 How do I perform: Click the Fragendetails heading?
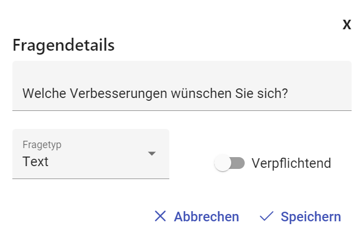pos(64,45)
